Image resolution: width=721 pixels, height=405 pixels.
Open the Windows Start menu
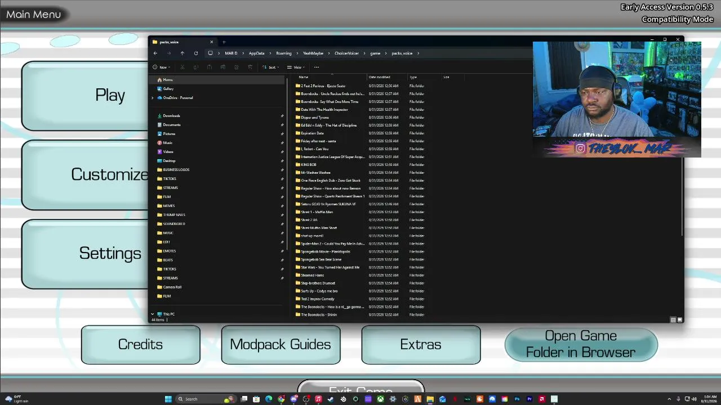(168, 399)
